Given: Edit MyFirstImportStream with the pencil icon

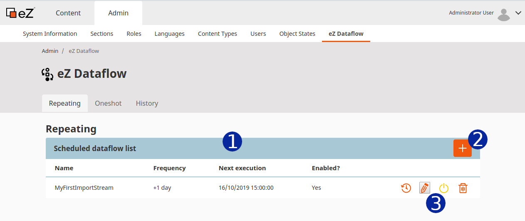Looking at the screenshot, I should (424, 188).
